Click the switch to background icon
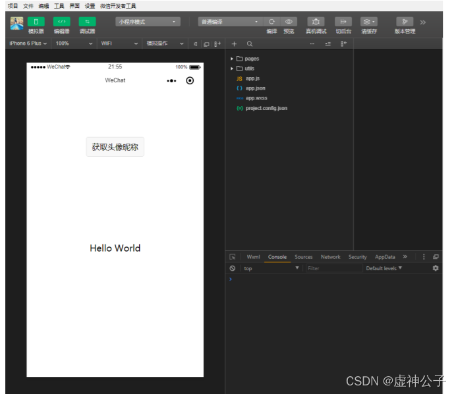This screenshot has height=394, width=456. [x=343, y=22]
